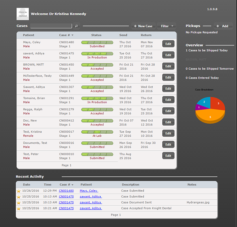The width and height of the screenshot is (237, 227).
Task: Click progress bar for Tomaine, Brian case
Action: click(97, 99)
